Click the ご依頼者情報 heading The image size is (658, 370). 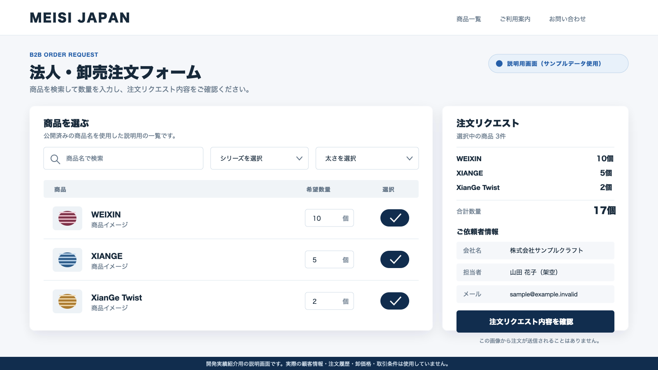tap(477, 232)
